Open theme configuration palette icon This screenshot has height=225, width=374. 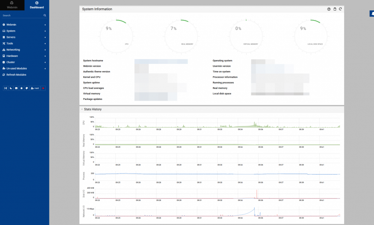click(x=27, y=88)
